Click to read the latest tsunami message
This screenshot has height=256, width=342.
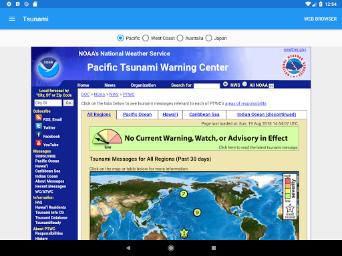click(259, 147)
